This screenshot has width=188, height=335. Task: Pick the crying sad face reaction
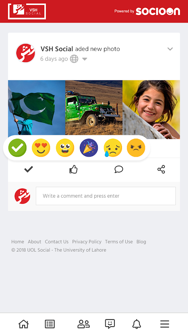(x=113, y=148)
